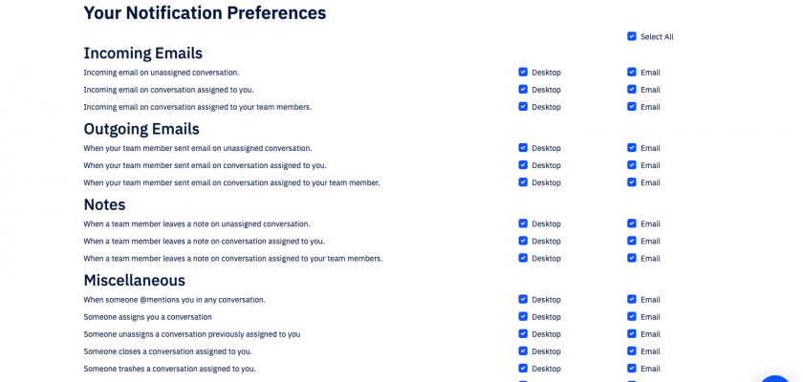Disable Email for @mentions in any conversation
Viewport: 803px width, 382px height.
632,299
